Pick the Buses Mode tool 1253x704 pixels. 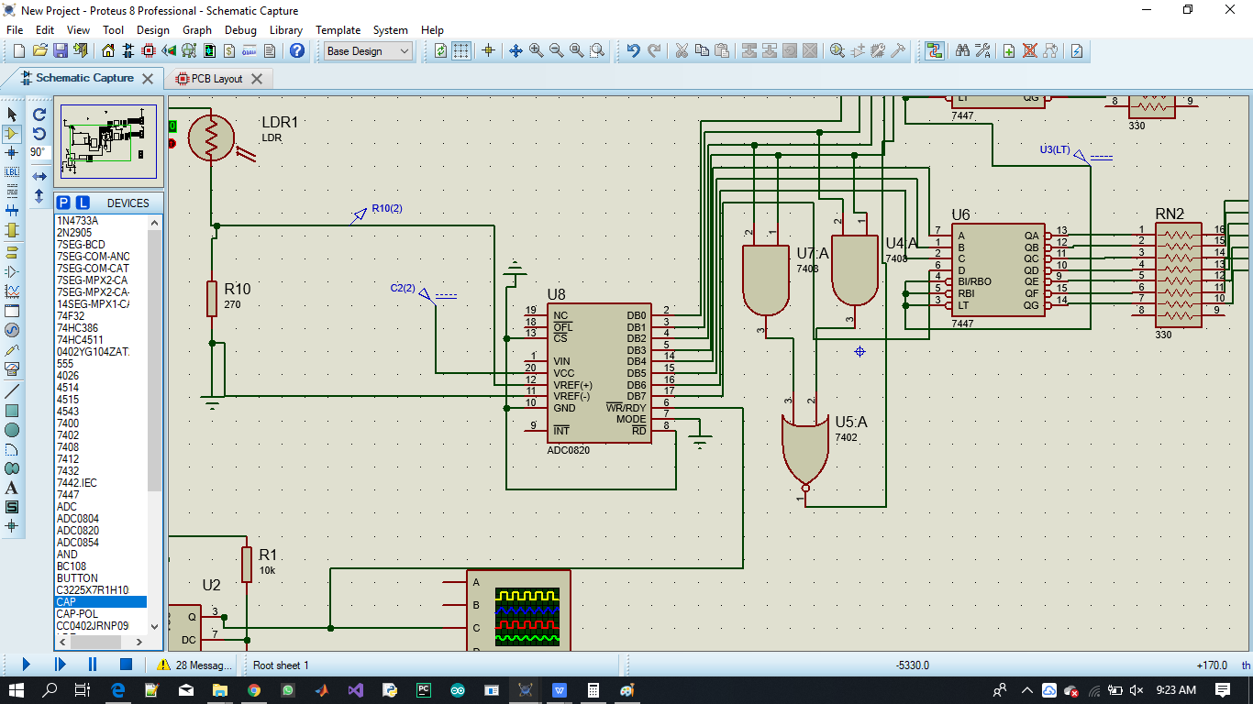12,211
